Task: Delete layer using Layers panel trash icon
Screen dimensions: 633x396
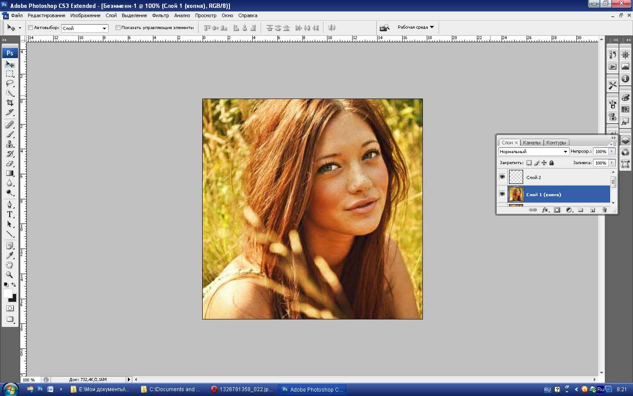Action: tap(604, 210)
